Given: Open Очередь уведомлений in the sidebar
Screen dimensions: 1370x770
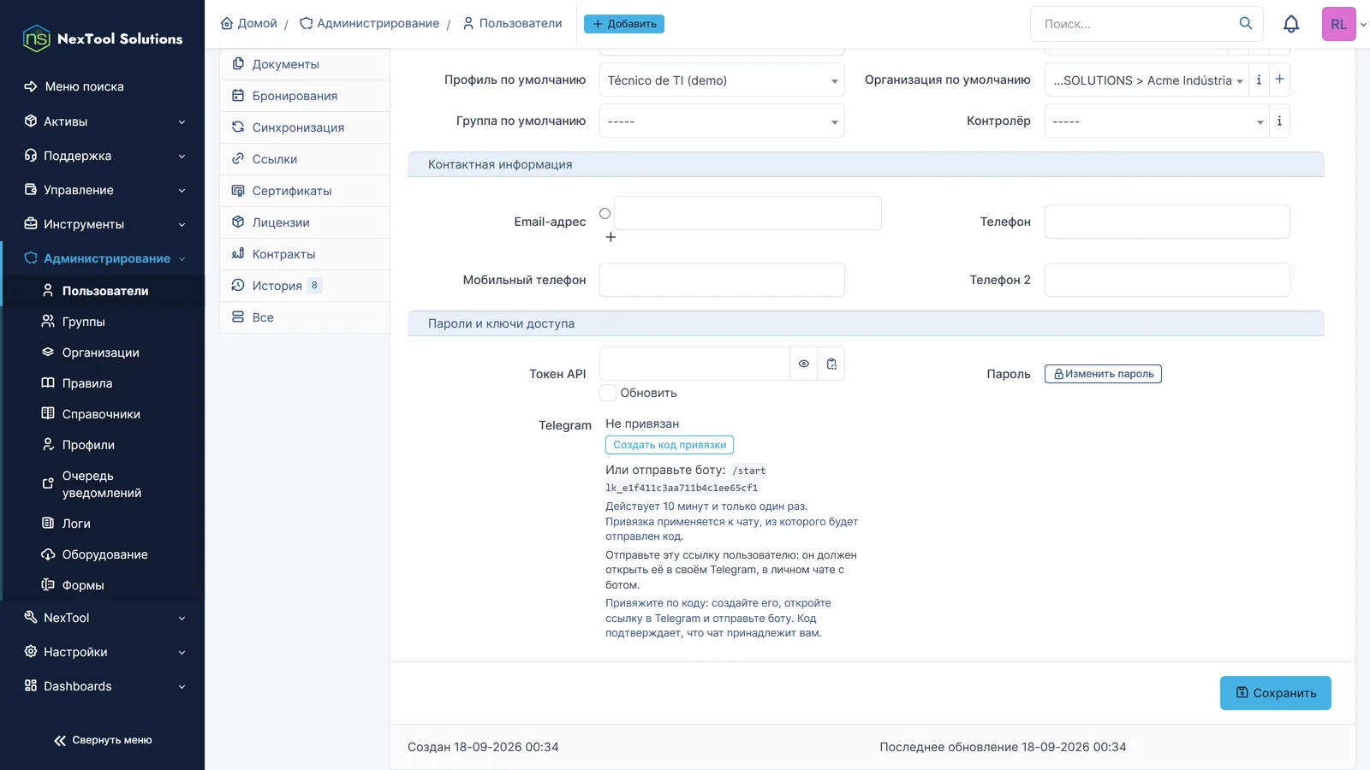Looking at the screenshot, I should [103, 484].
